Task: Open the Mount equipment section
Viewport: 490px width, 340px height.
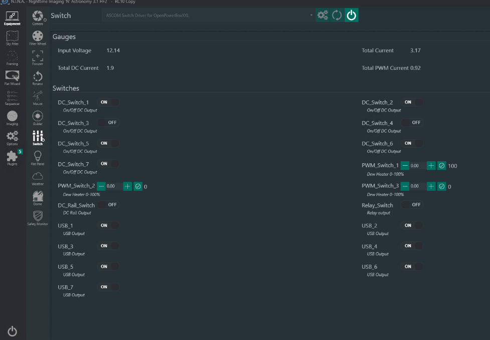Action: point(38,97)
